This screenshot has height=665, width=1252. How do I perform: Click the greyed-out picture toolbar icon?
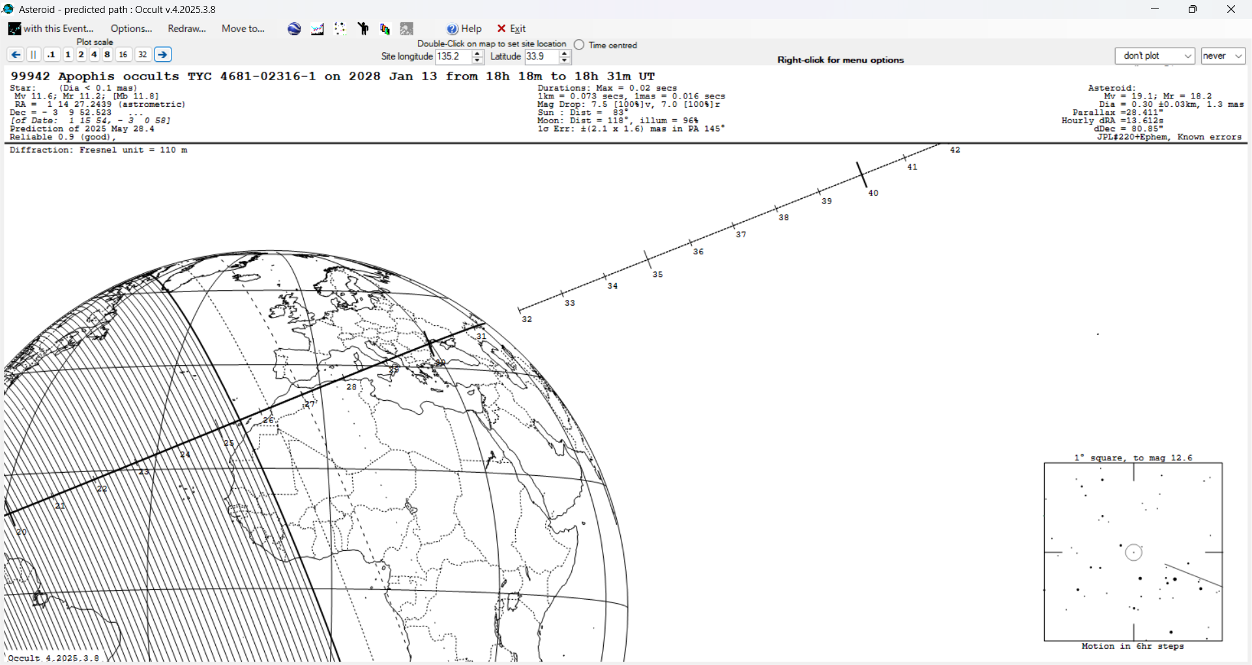click(407, 29)
